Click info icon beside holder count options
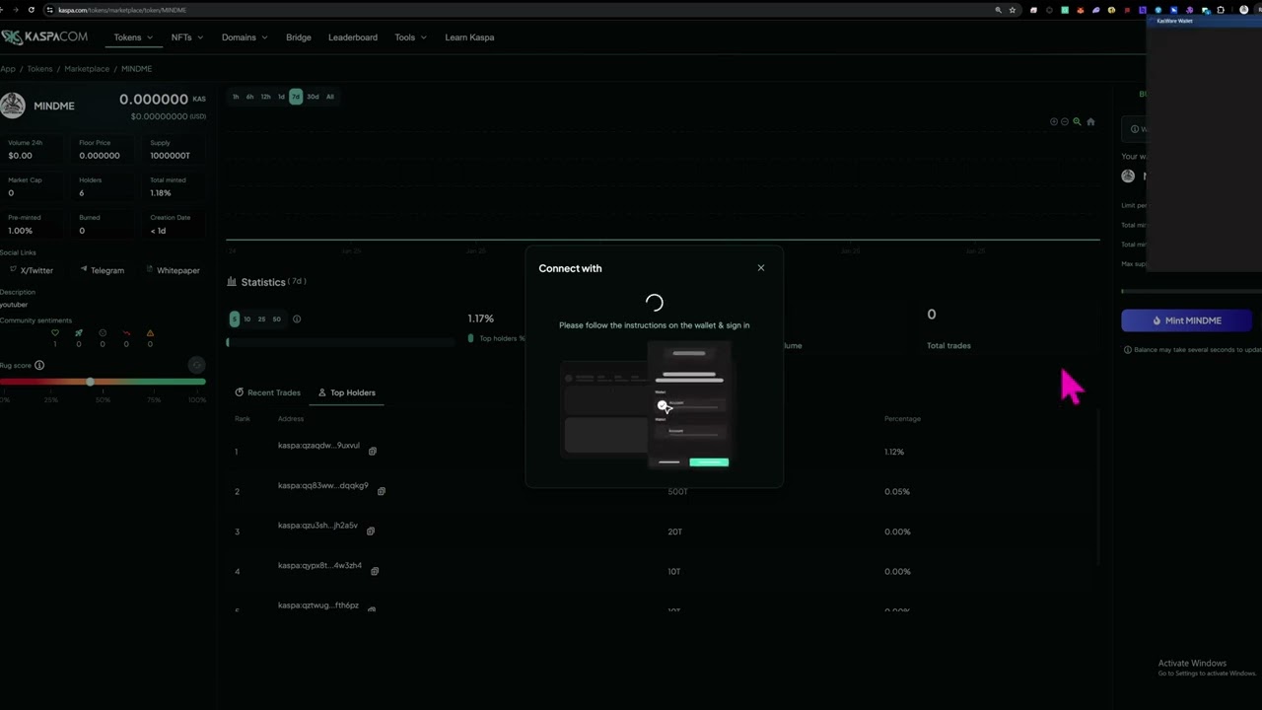The image size is (1262, 710). [x=297, y=319]
